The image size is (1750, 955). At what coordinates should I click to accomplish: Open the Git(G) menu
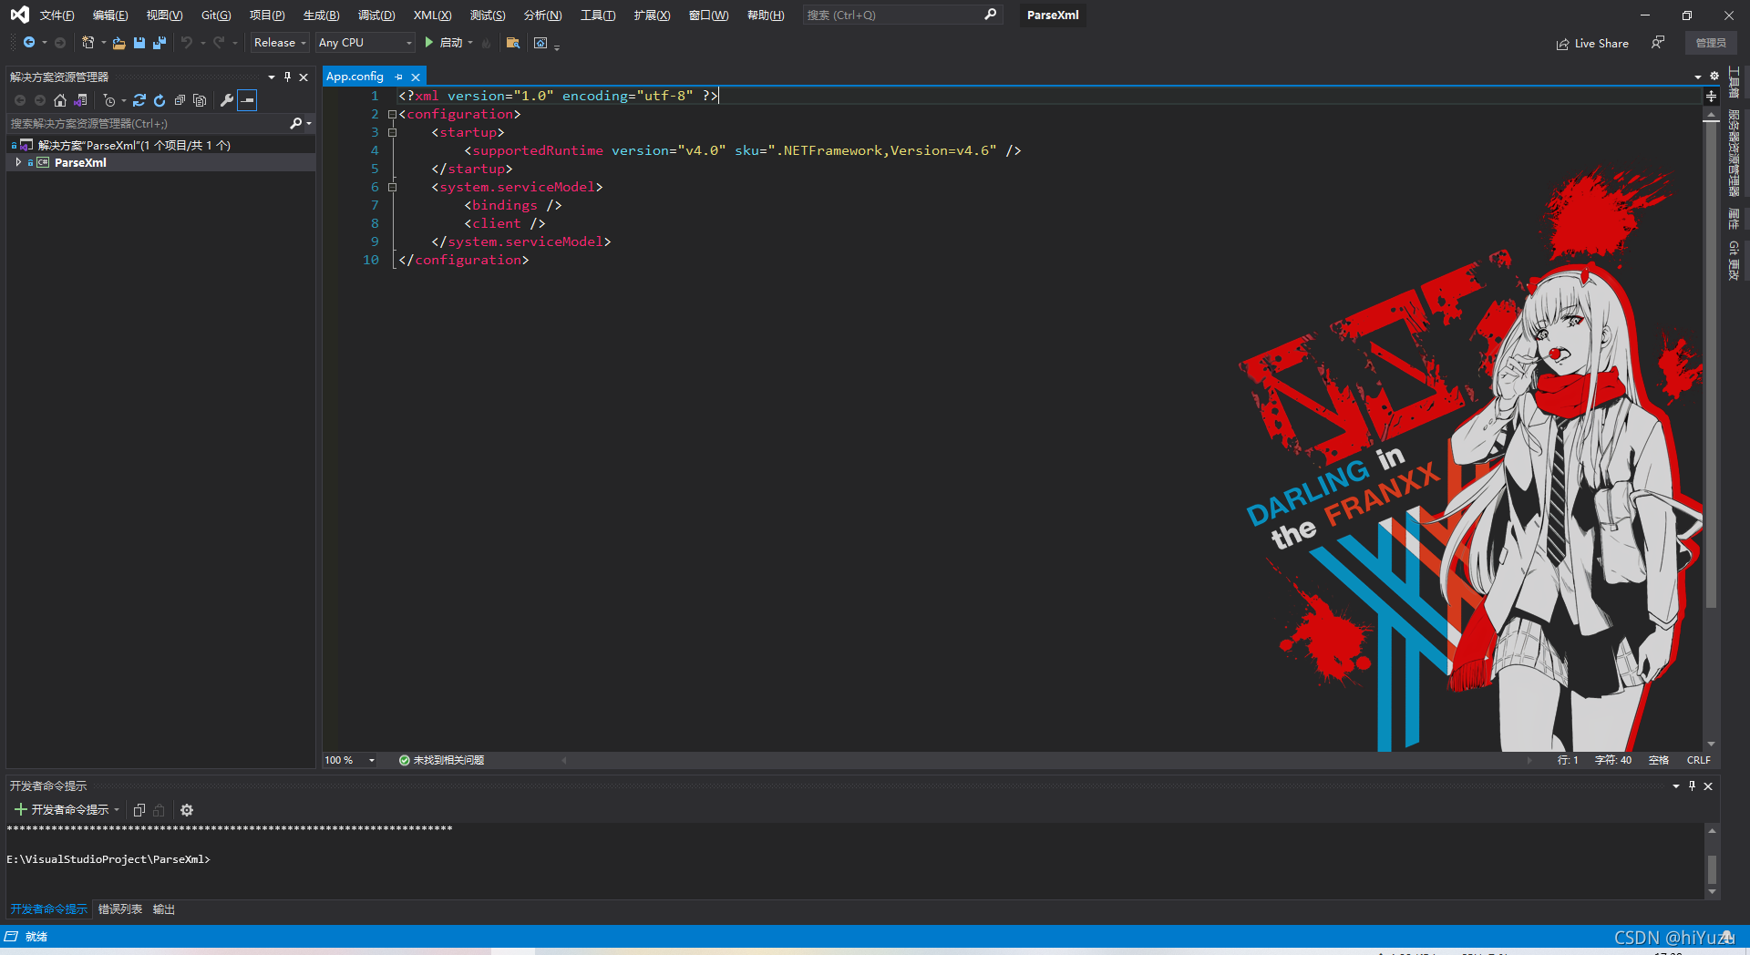pyautogui.click(x=216, y=15)
